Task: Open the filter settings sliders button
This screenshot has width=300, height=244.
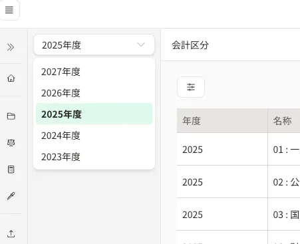Action: [x=191, y=87]
